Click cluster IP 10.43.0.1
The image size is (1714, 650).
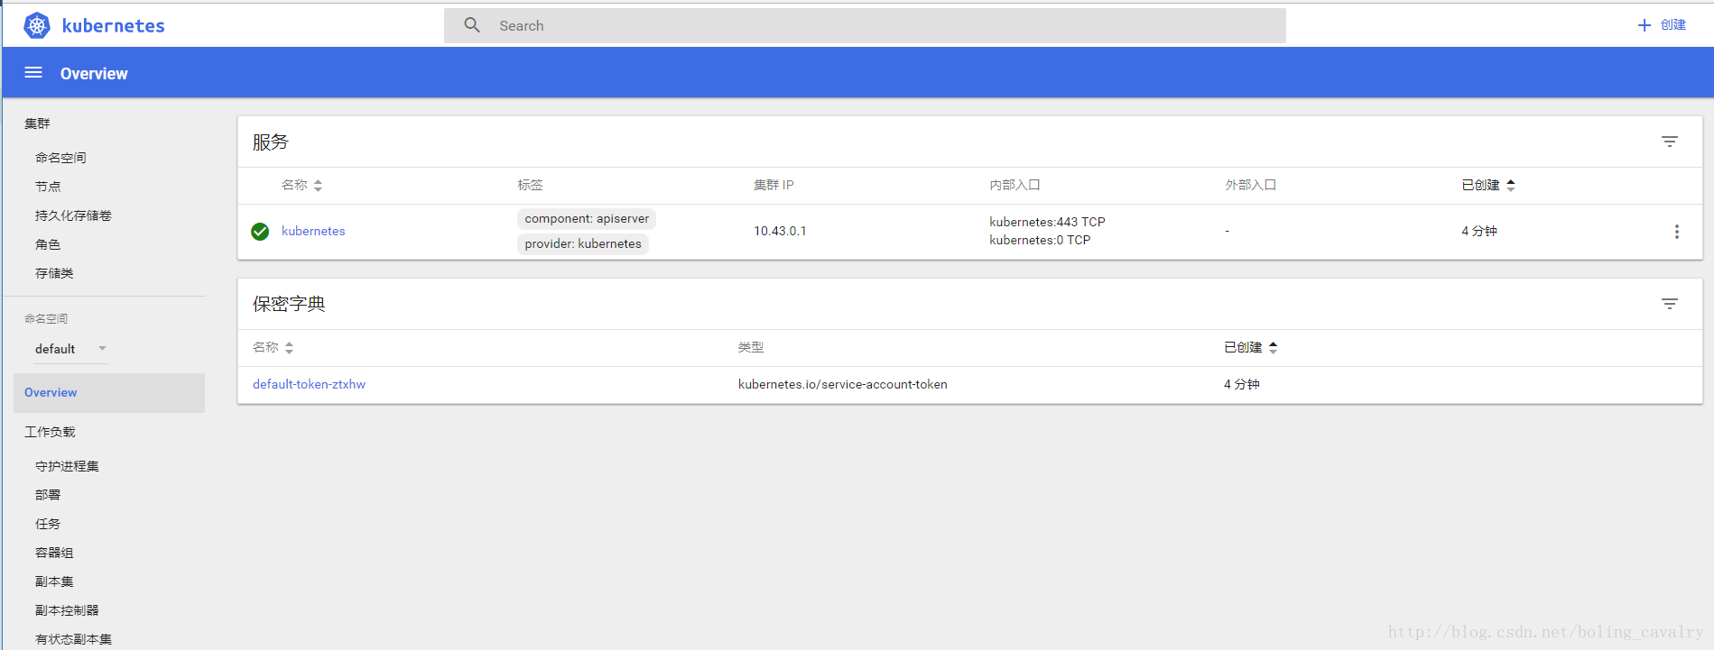(780, 231)
